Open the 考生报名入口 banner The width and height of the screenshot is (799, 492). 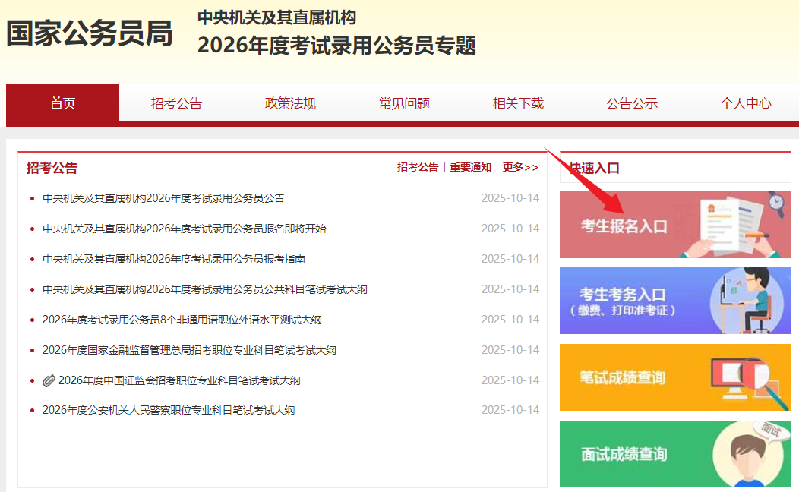(624, 225)
